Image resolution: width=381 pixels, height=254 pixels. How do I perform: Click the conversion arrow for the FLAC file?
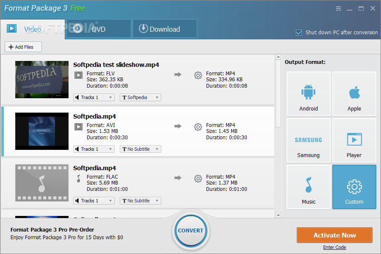click(x=178, y=178)
